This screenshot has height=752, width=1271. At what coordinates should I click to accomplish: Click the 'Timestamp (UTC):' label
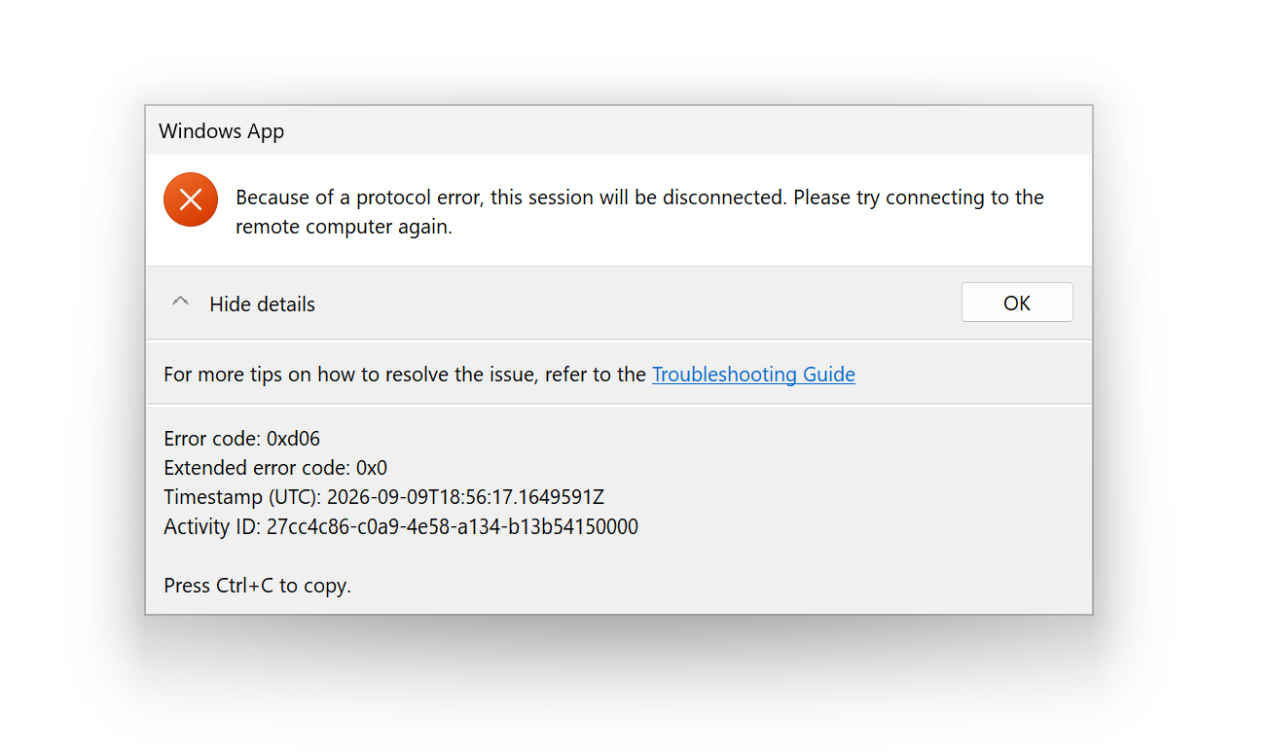tap(242, 497)
